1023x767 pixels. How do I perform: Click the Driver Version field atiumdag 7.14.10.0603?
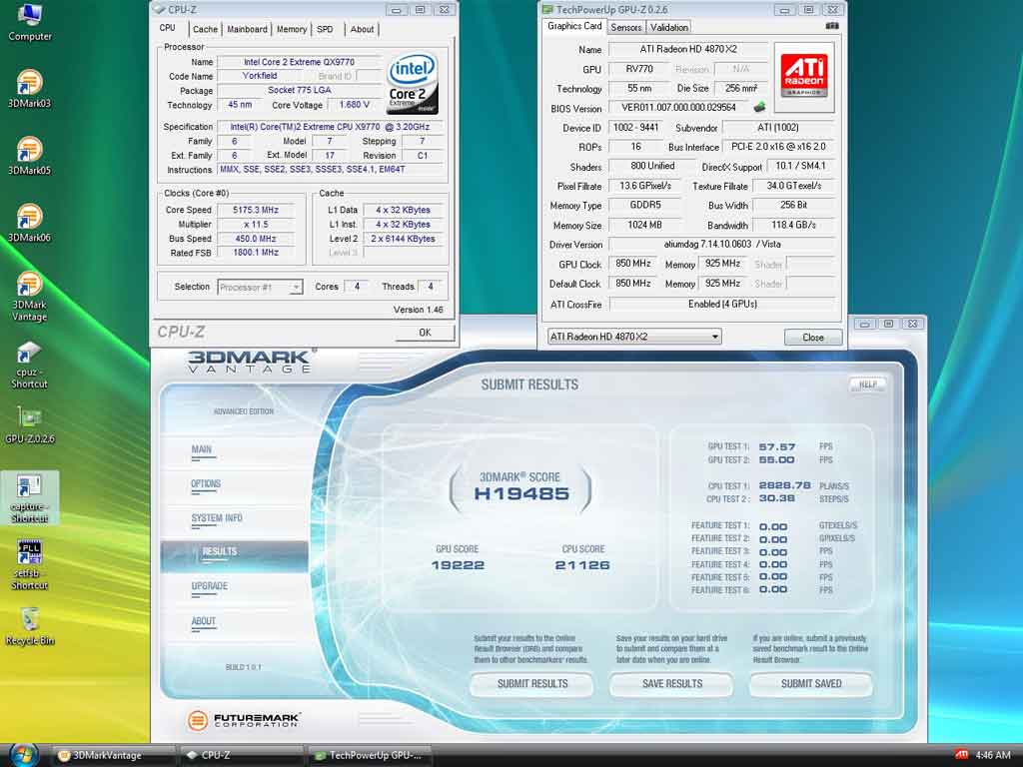click(x=721, y=244)
